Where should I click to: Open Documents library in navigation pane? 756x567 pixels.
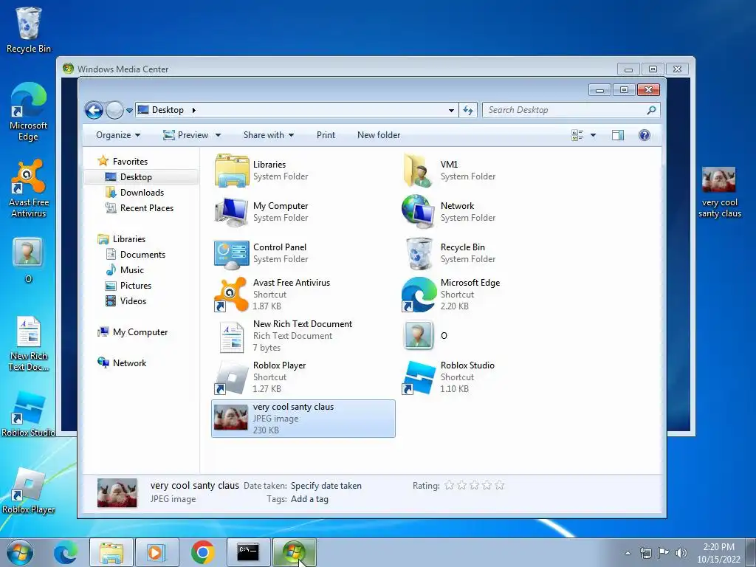point(136,255)
